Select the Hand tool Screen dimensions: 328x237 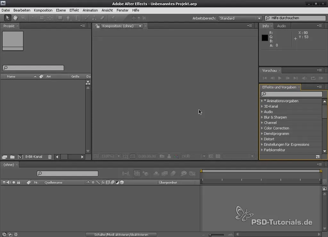click(15, 18)
